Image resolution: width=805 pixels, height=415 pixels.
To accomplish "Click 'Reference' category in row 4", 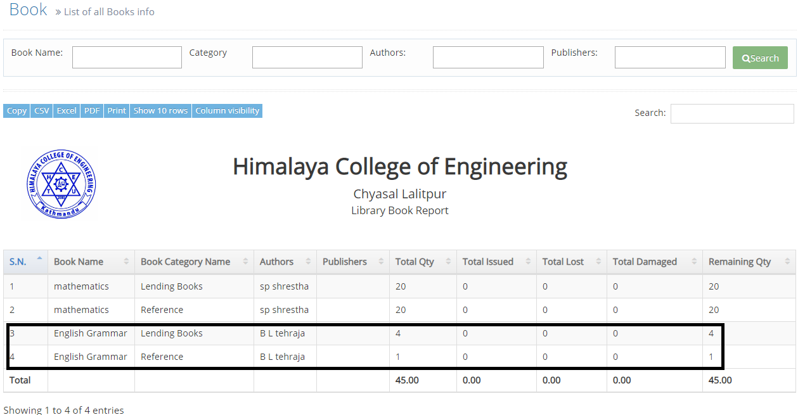I will 162,357.
